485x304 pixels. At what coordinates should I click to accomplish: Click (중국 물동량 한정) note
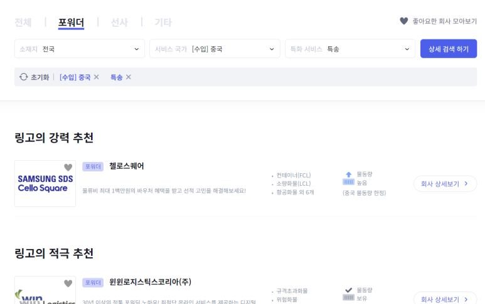(365, 193)
